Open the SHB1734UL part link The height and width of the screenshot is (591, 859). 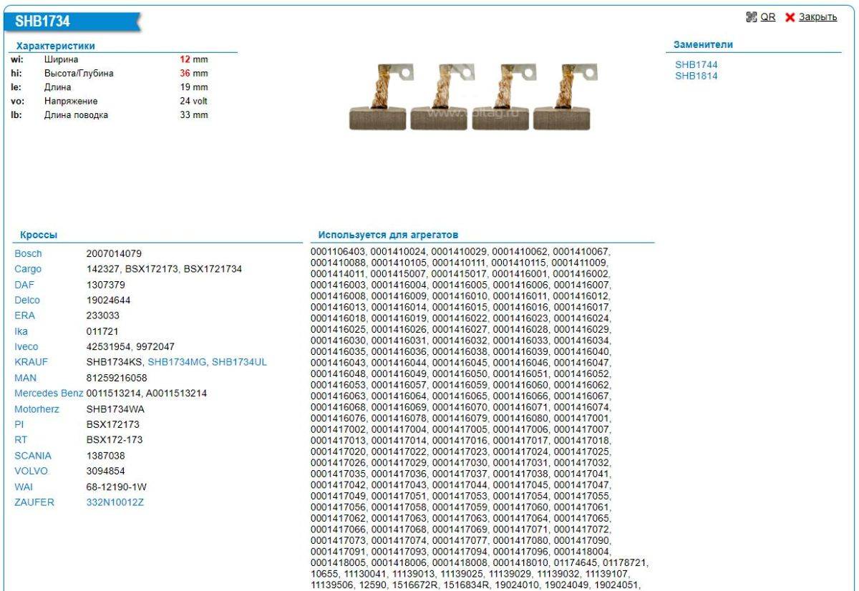pyautogui.click(x=239, y=362)
